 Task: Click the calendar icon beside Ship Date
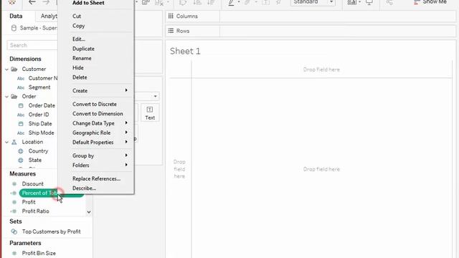coord(21,124)
